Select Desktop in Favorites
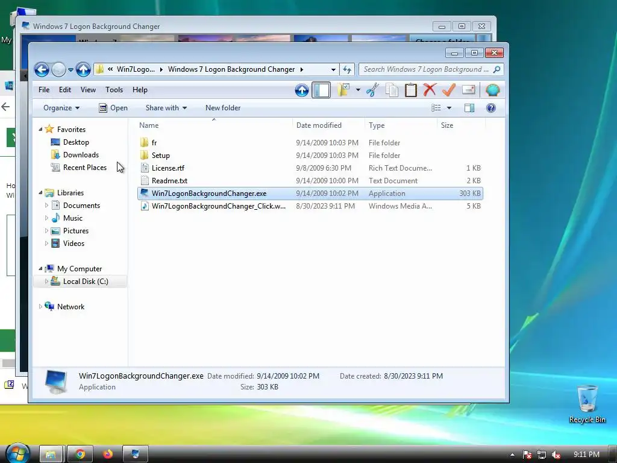Viewport: 617px width, 463px height. click(x=76, y=142)
